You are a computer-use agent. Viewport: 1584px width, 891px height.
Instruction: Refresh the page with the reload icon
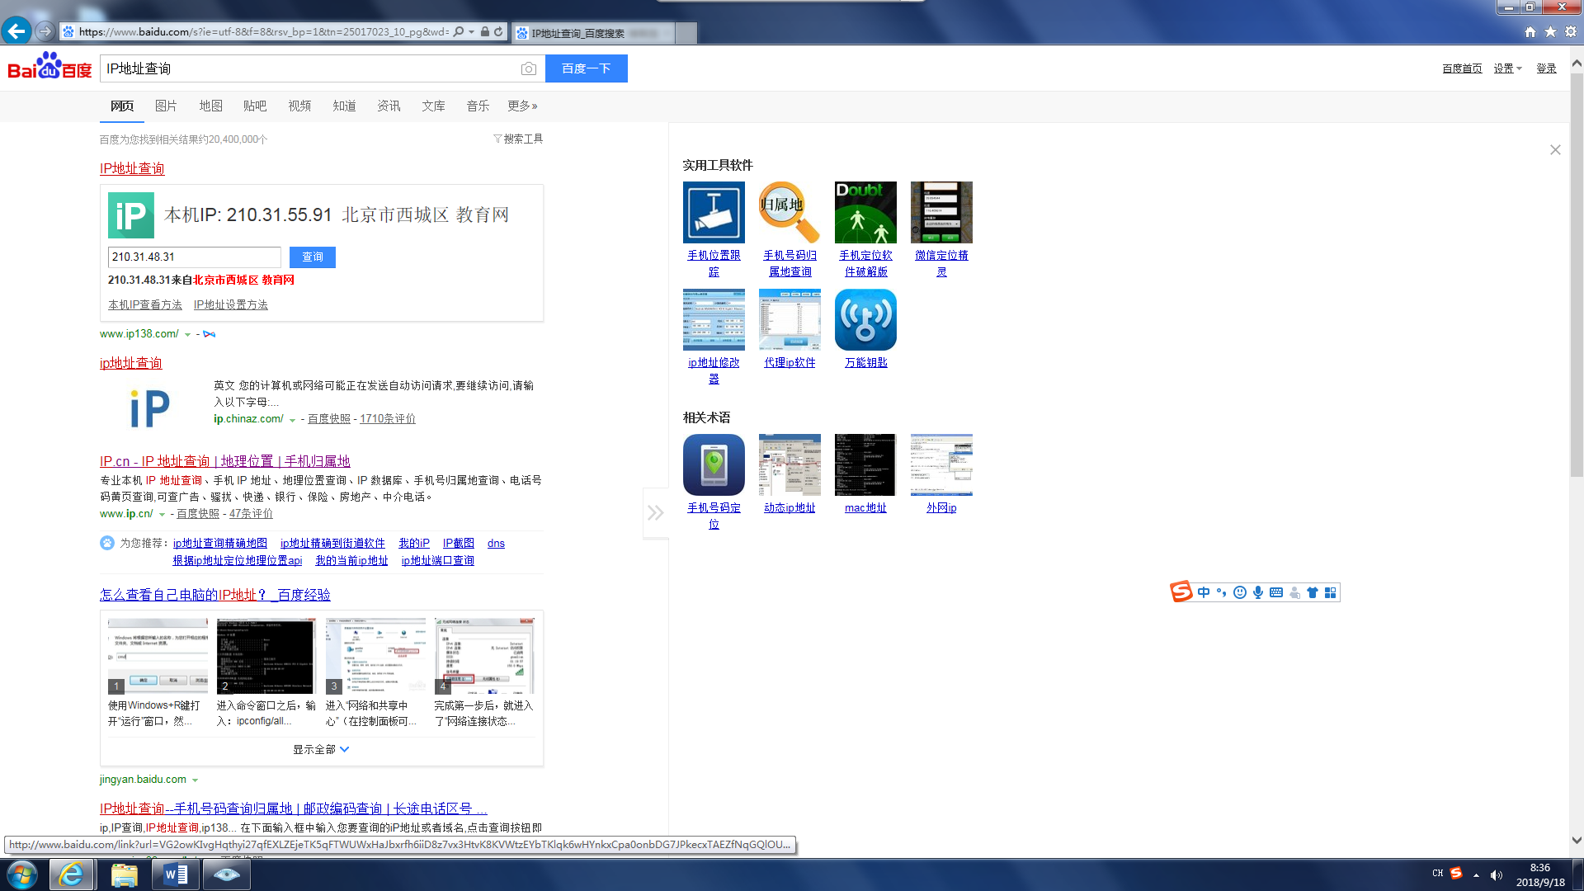(x=498, y=31)
